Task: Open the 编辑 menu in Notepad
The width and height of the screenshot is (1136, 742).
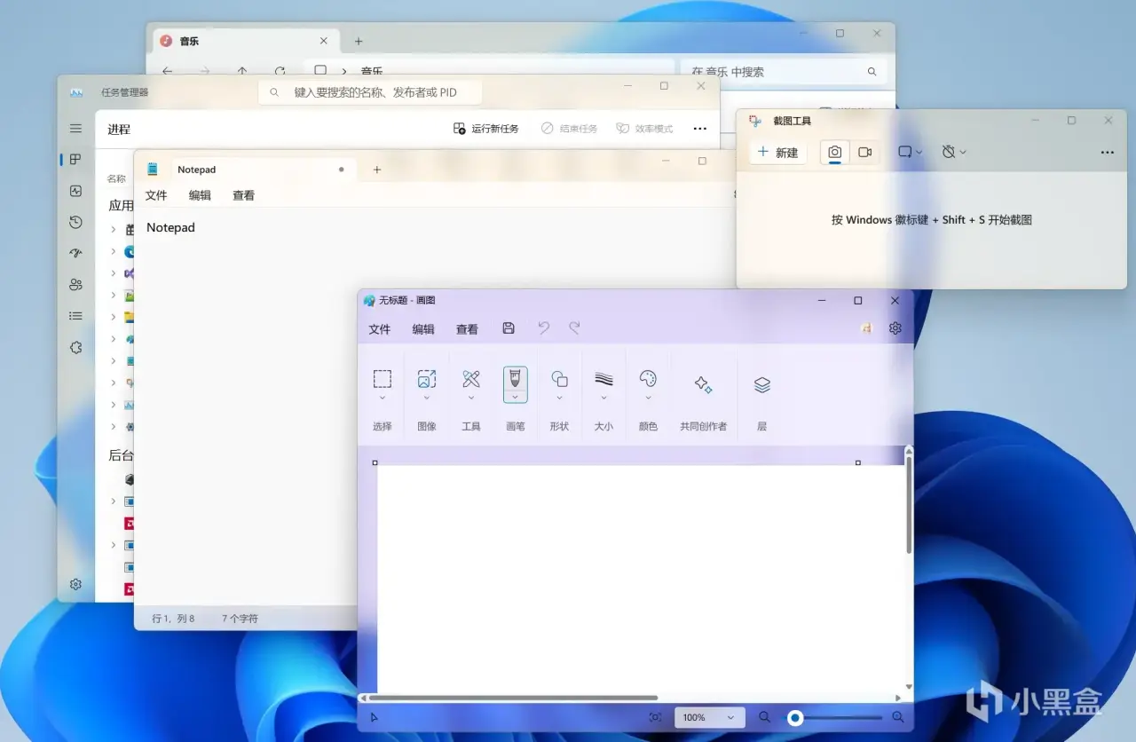Action: (x=200, y=195)
